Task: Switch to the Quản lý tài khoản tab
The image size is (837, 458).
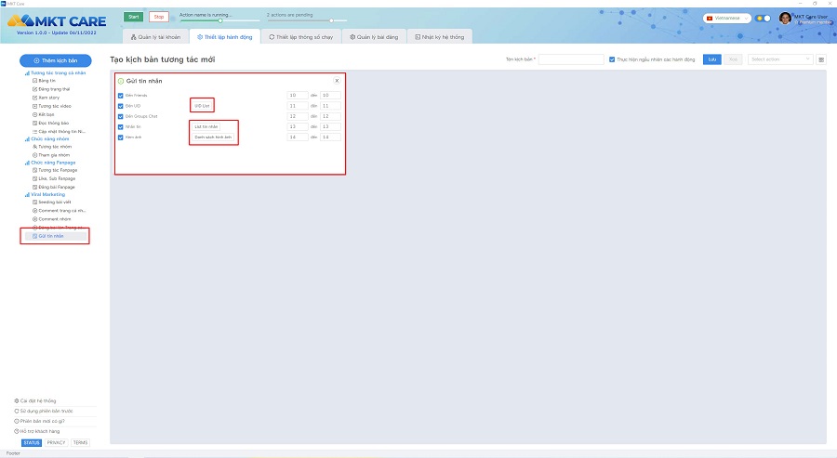Action: pos(155,37)
